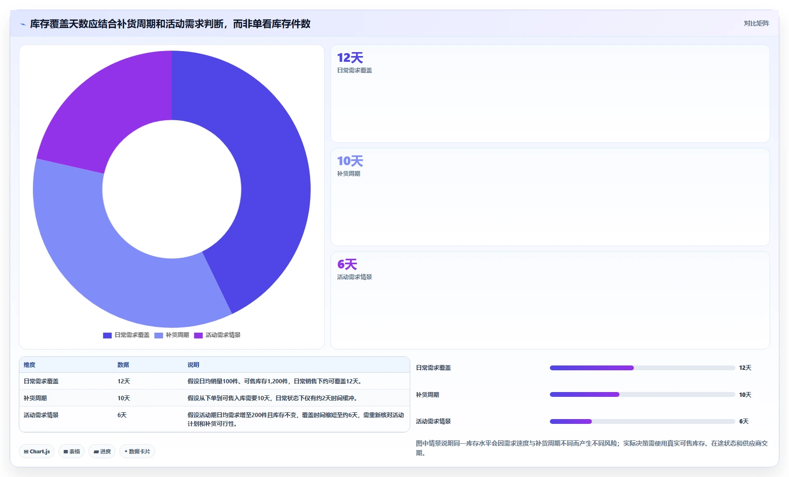Viewport: 789px width, 477px height.
Task: Click the 补货周期 progress bar
Action: [642, 394]
